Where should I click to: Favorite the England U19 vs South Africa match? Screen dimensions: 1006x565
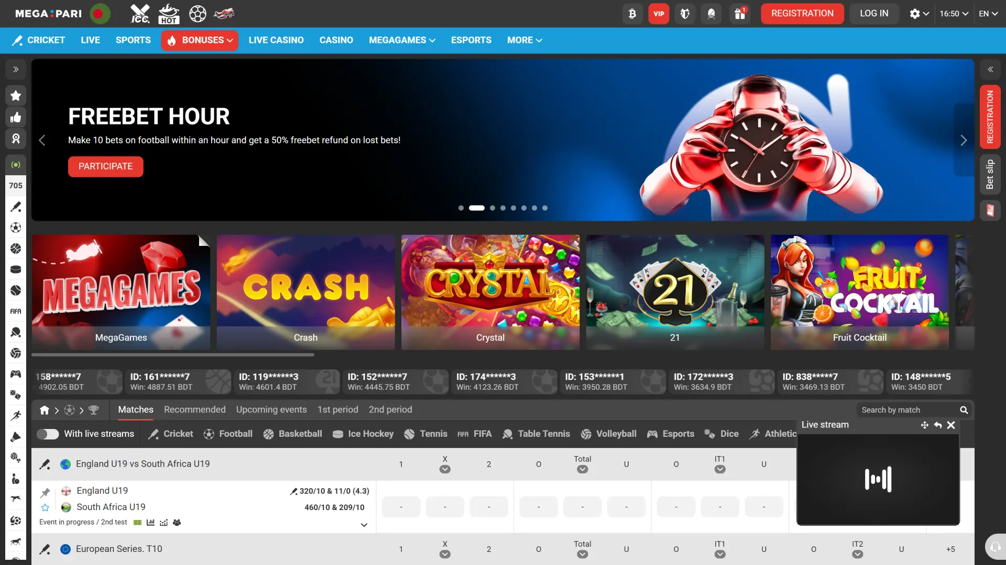coord(46,507)
